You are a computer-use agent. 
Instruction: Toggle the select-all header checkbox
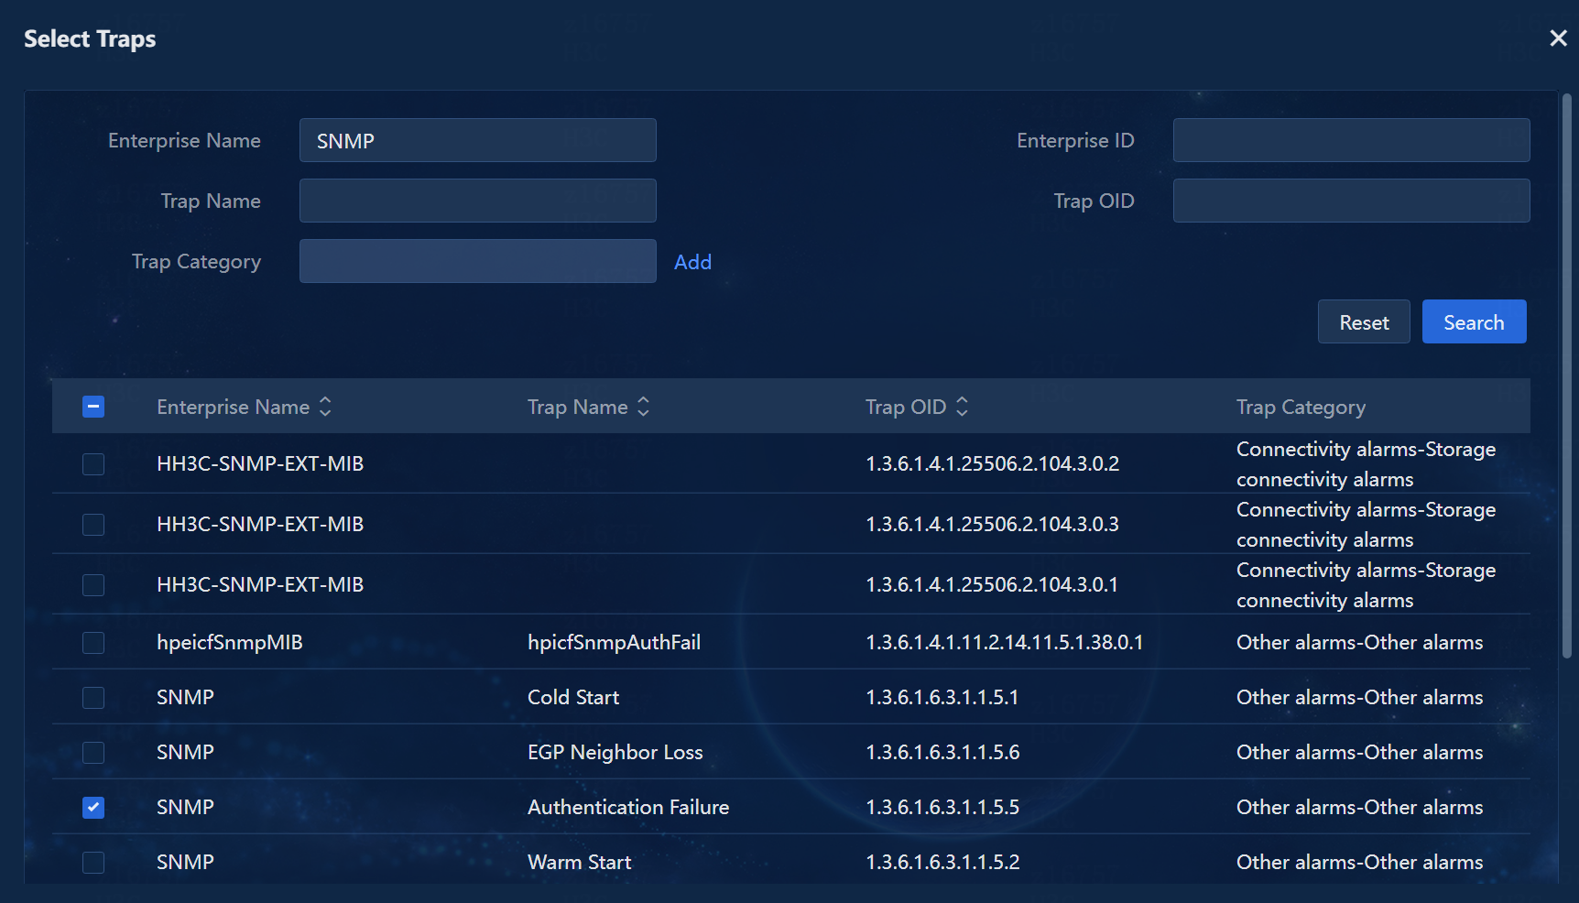click(93, 407)
